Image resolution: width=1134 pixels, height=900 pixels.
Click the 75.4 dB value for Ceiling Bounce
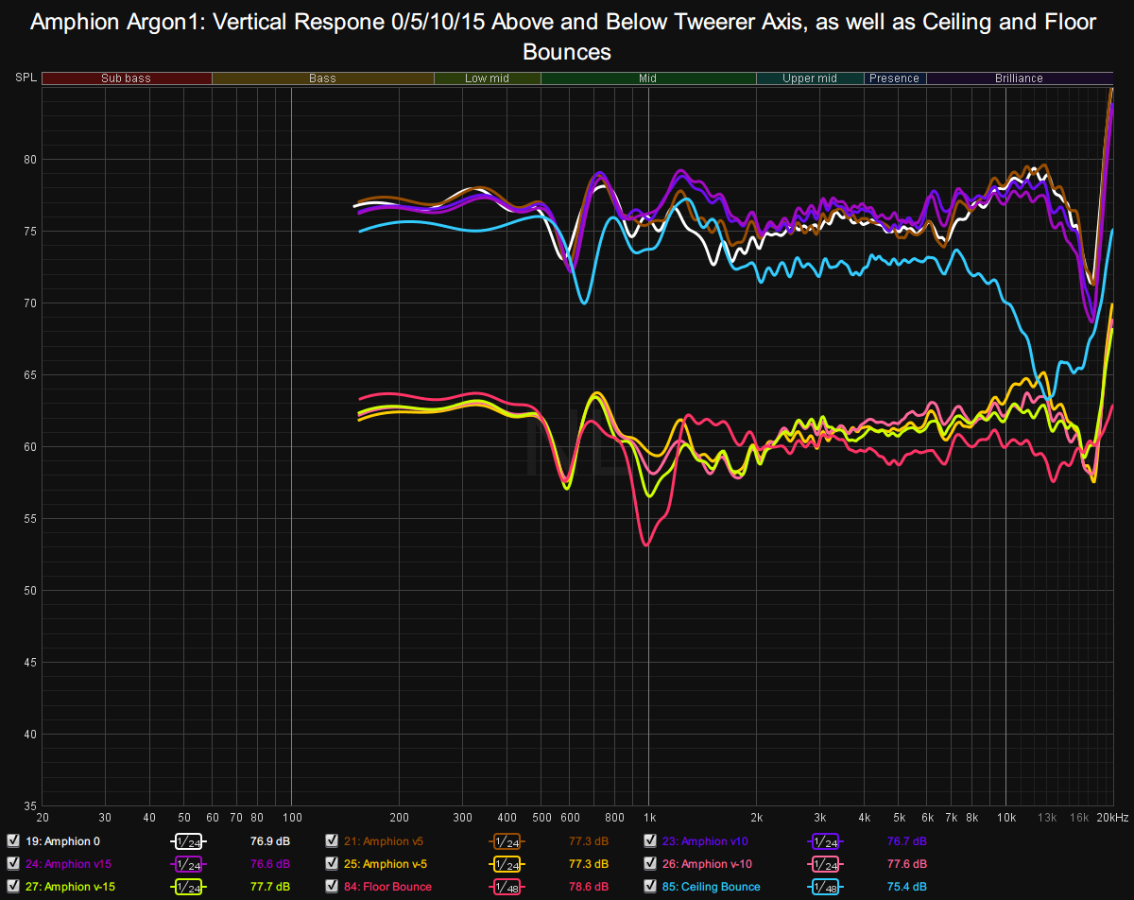point(907,887)
